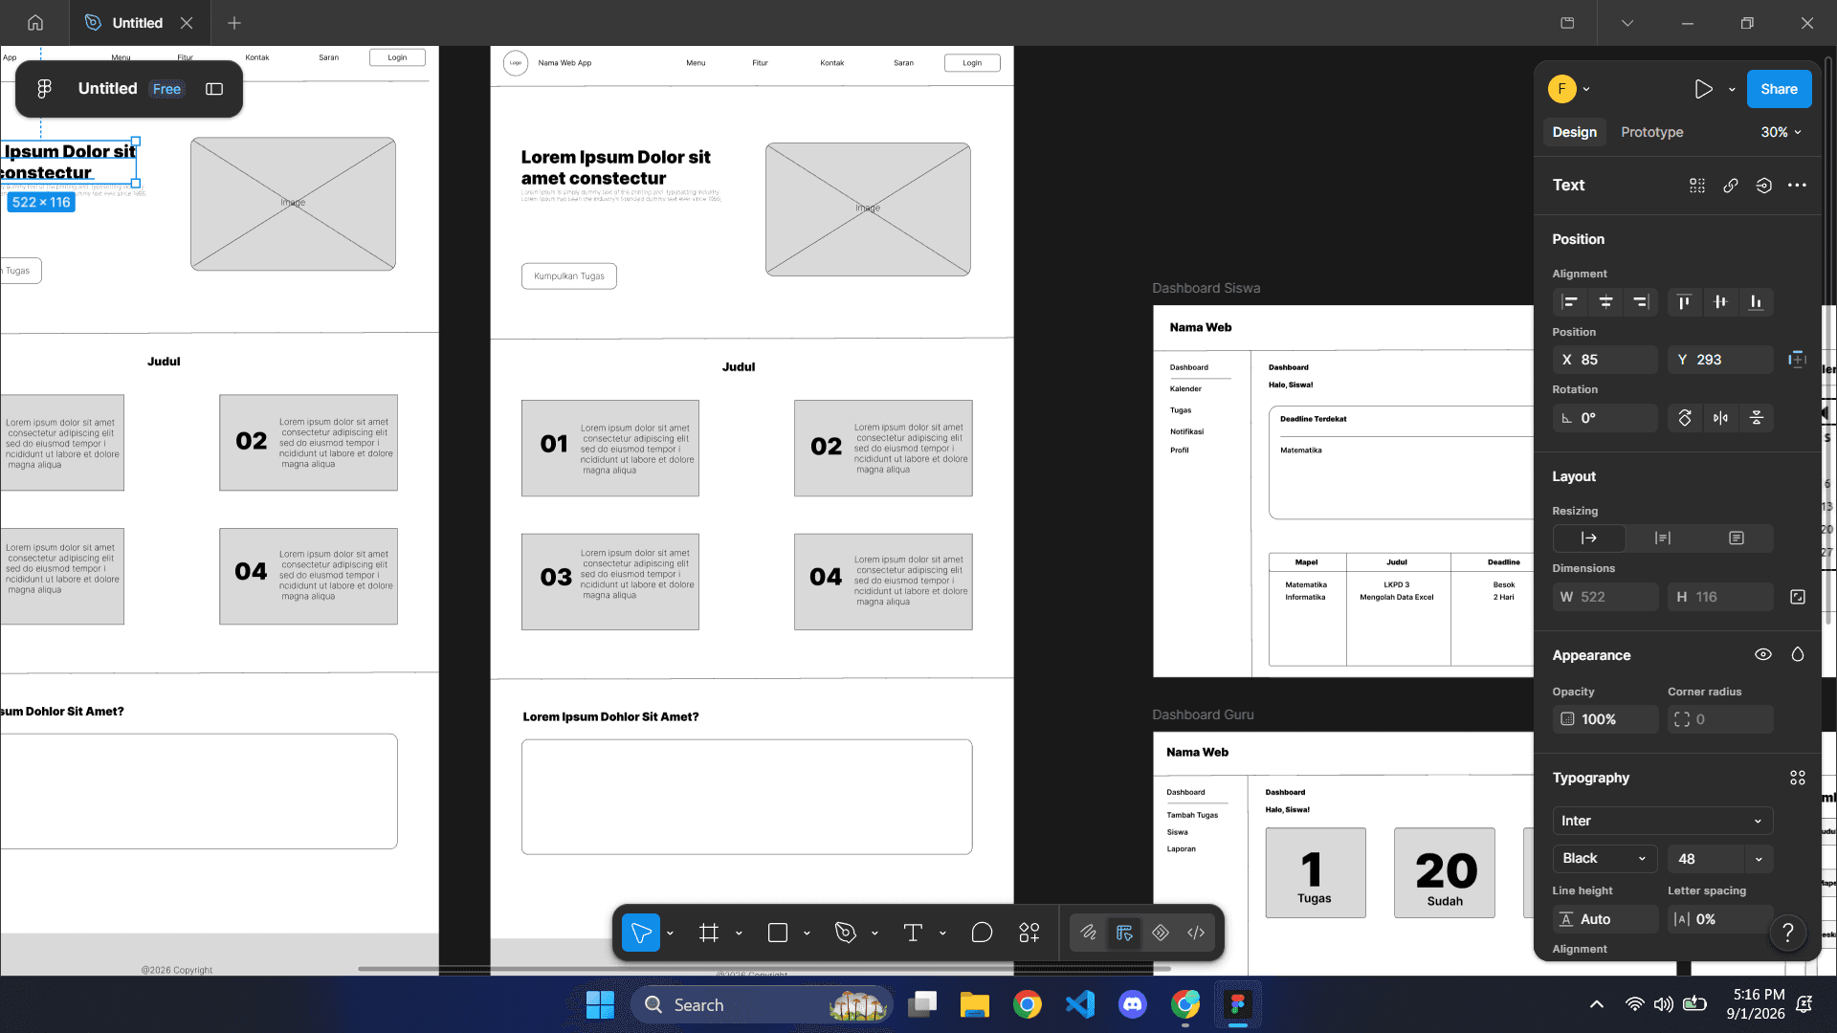Open Figma main menu icon
Viewport: 1837px width, 1033px height.
44,89
